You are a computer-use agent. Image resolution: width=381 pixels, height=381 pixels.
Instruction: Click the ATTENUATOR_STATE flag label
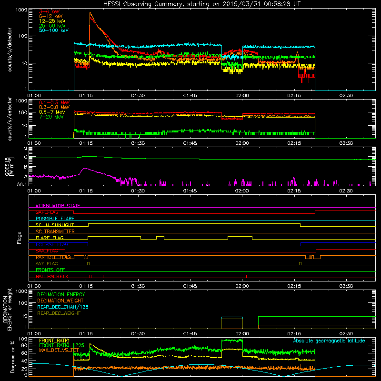pos(58,206)
